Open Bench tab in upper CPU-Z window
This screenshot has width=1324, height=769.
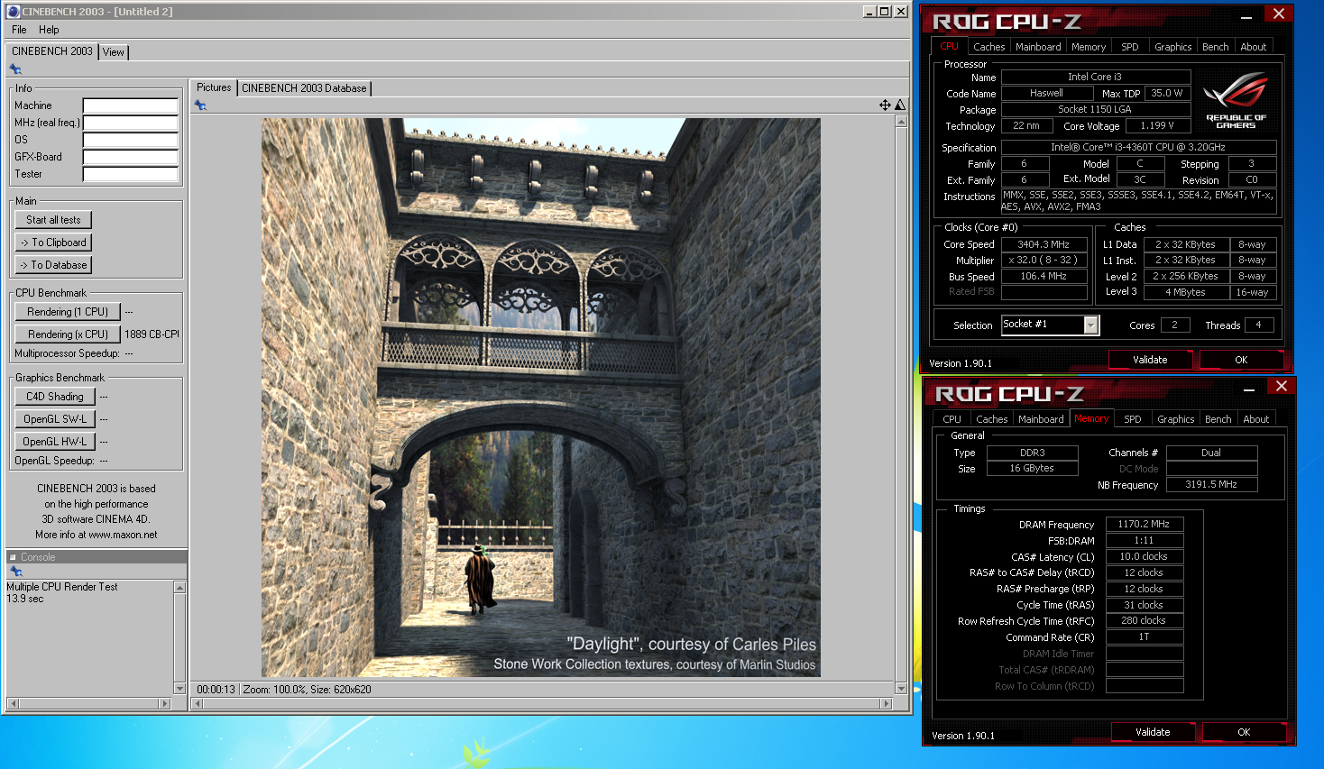(1216, 47)
